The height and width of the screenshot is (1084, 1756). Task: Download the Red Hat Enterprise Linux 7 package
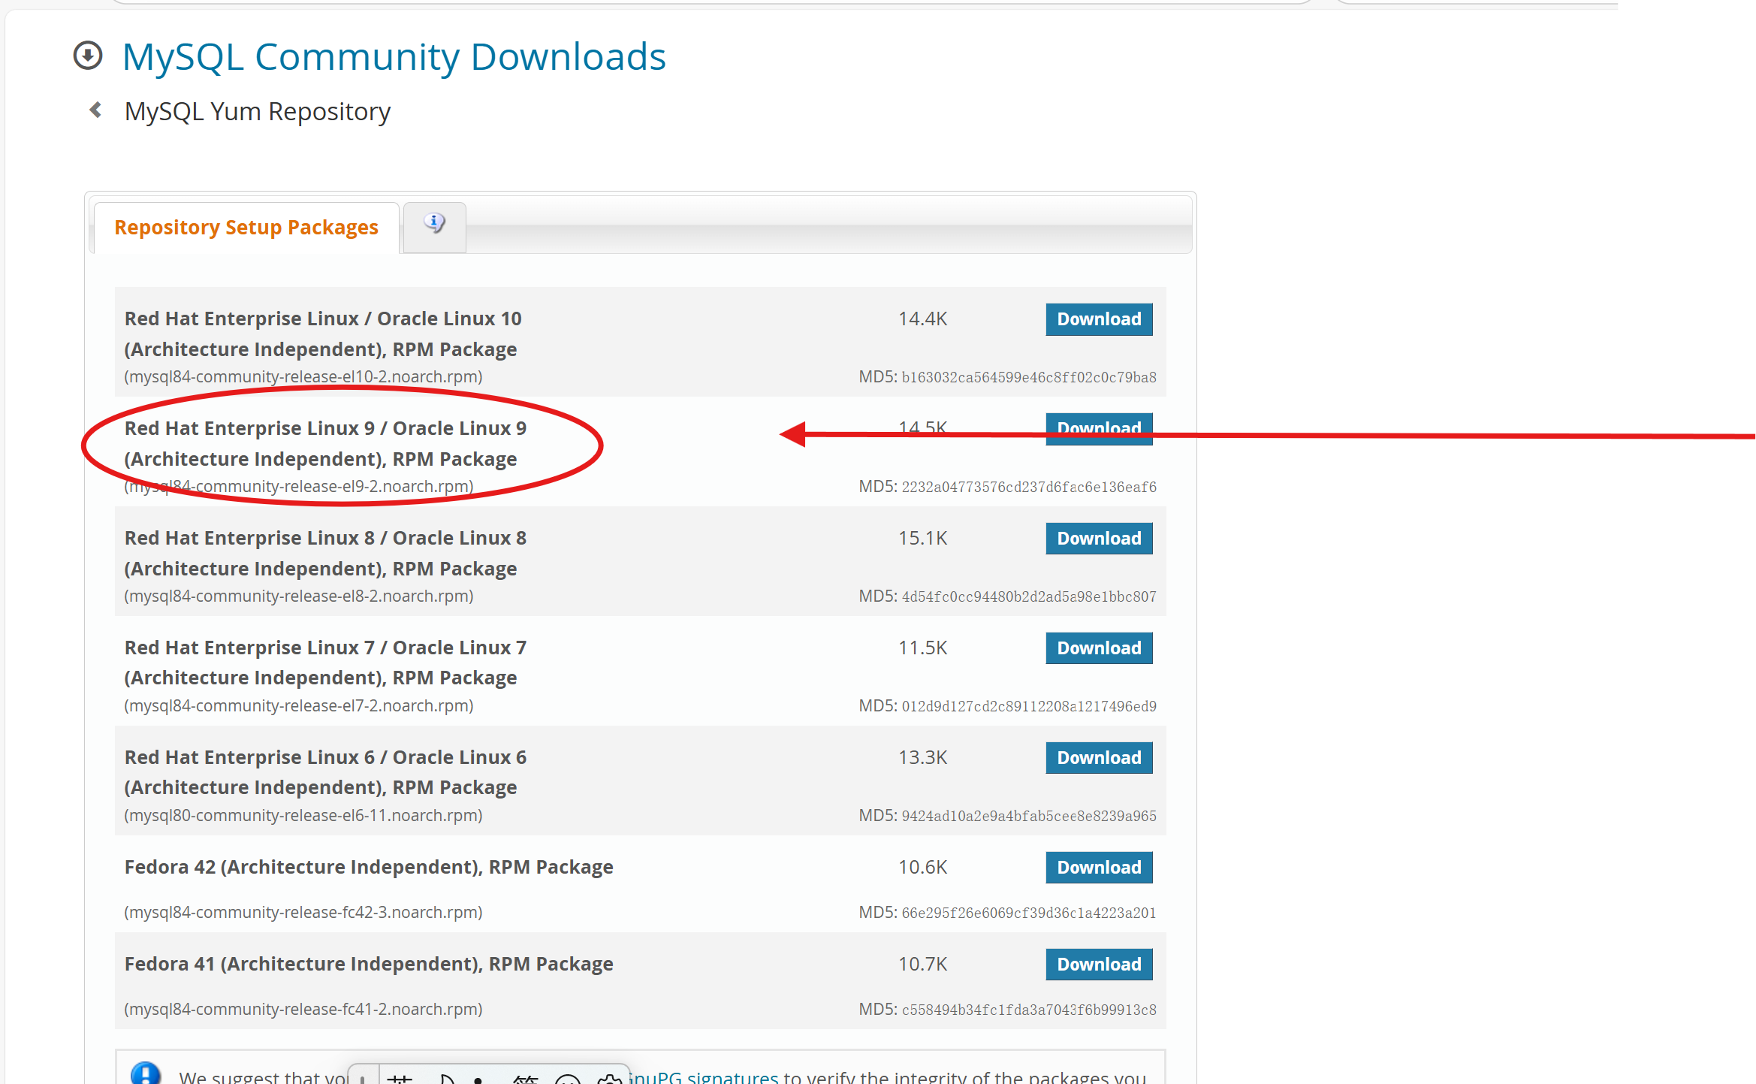(x=1099, y=648)
